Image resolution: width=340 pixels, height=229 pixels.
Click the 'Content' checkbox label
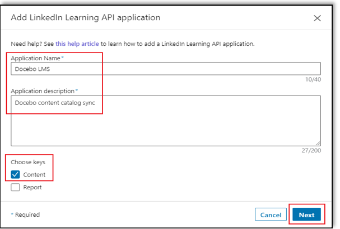click(34, 175)
